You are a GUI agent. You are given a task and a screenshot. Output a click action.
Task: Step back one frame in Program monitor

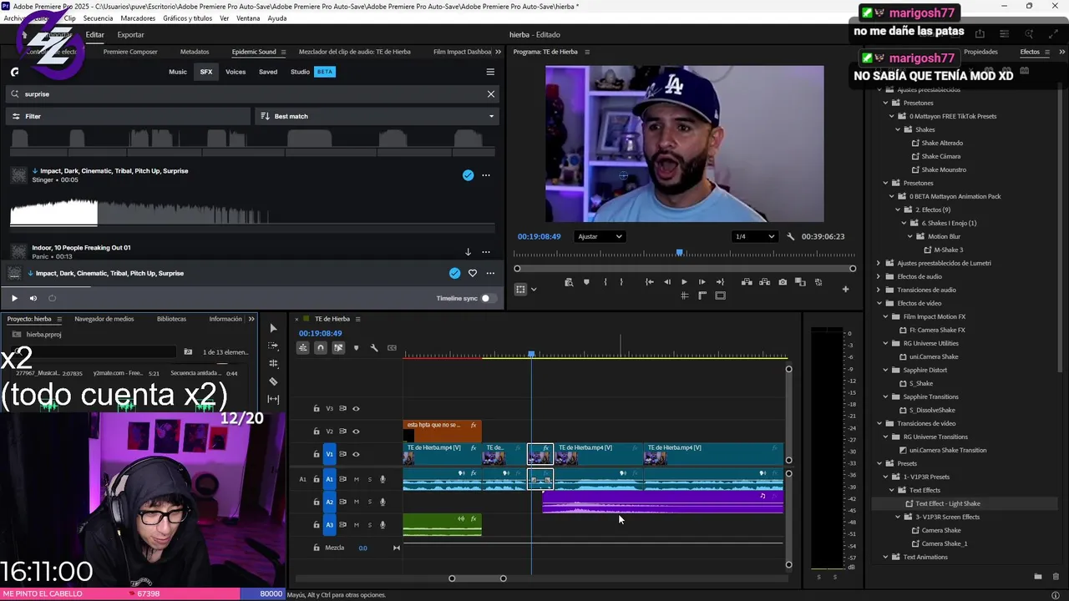pyautogui.click(x=666, y=282)
